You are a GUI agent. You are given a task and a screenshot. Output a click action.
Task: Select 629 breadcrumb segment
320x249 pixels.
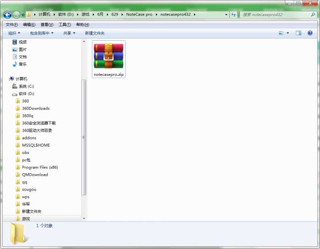(115, 14)
